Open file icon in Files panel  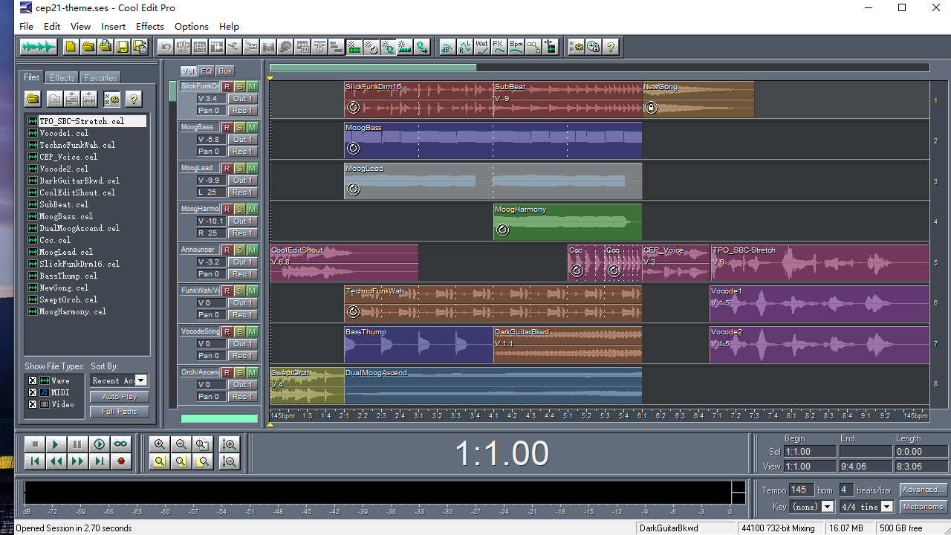[33, 99]
